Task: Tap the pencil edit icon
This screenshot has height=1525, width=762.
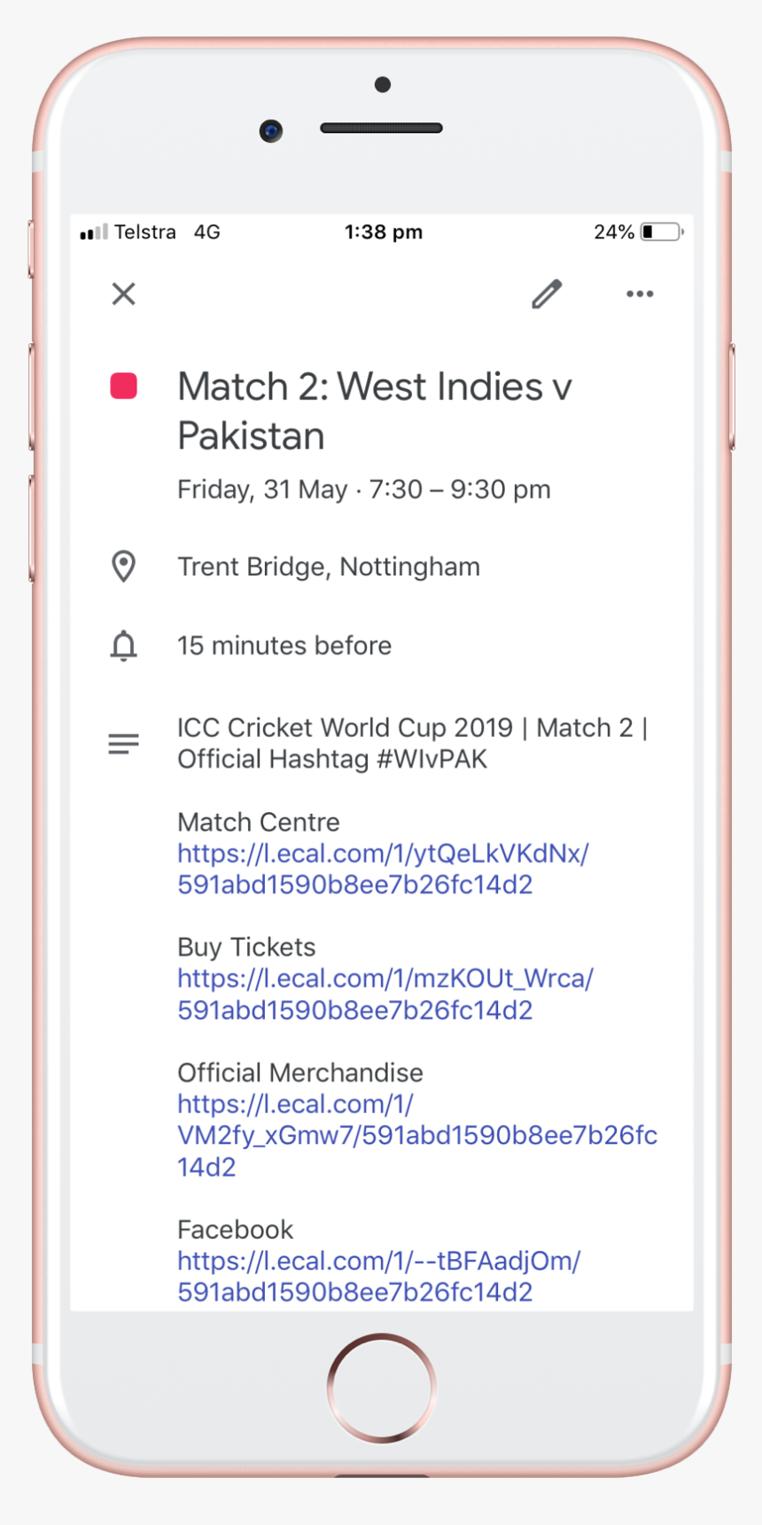Action: click(x=547, y=293)
